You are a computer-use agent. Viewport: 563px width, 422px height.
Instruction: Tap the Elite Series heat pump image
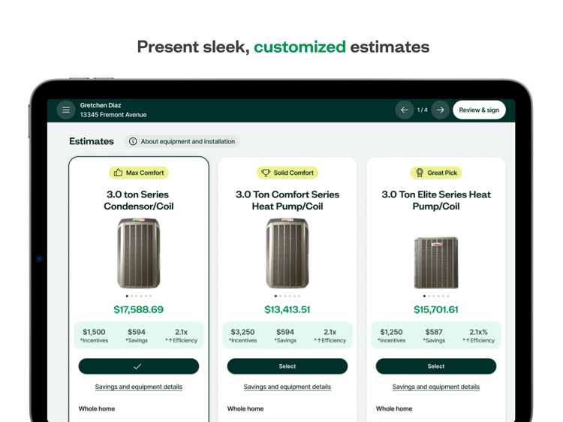[x=435, y=262]
